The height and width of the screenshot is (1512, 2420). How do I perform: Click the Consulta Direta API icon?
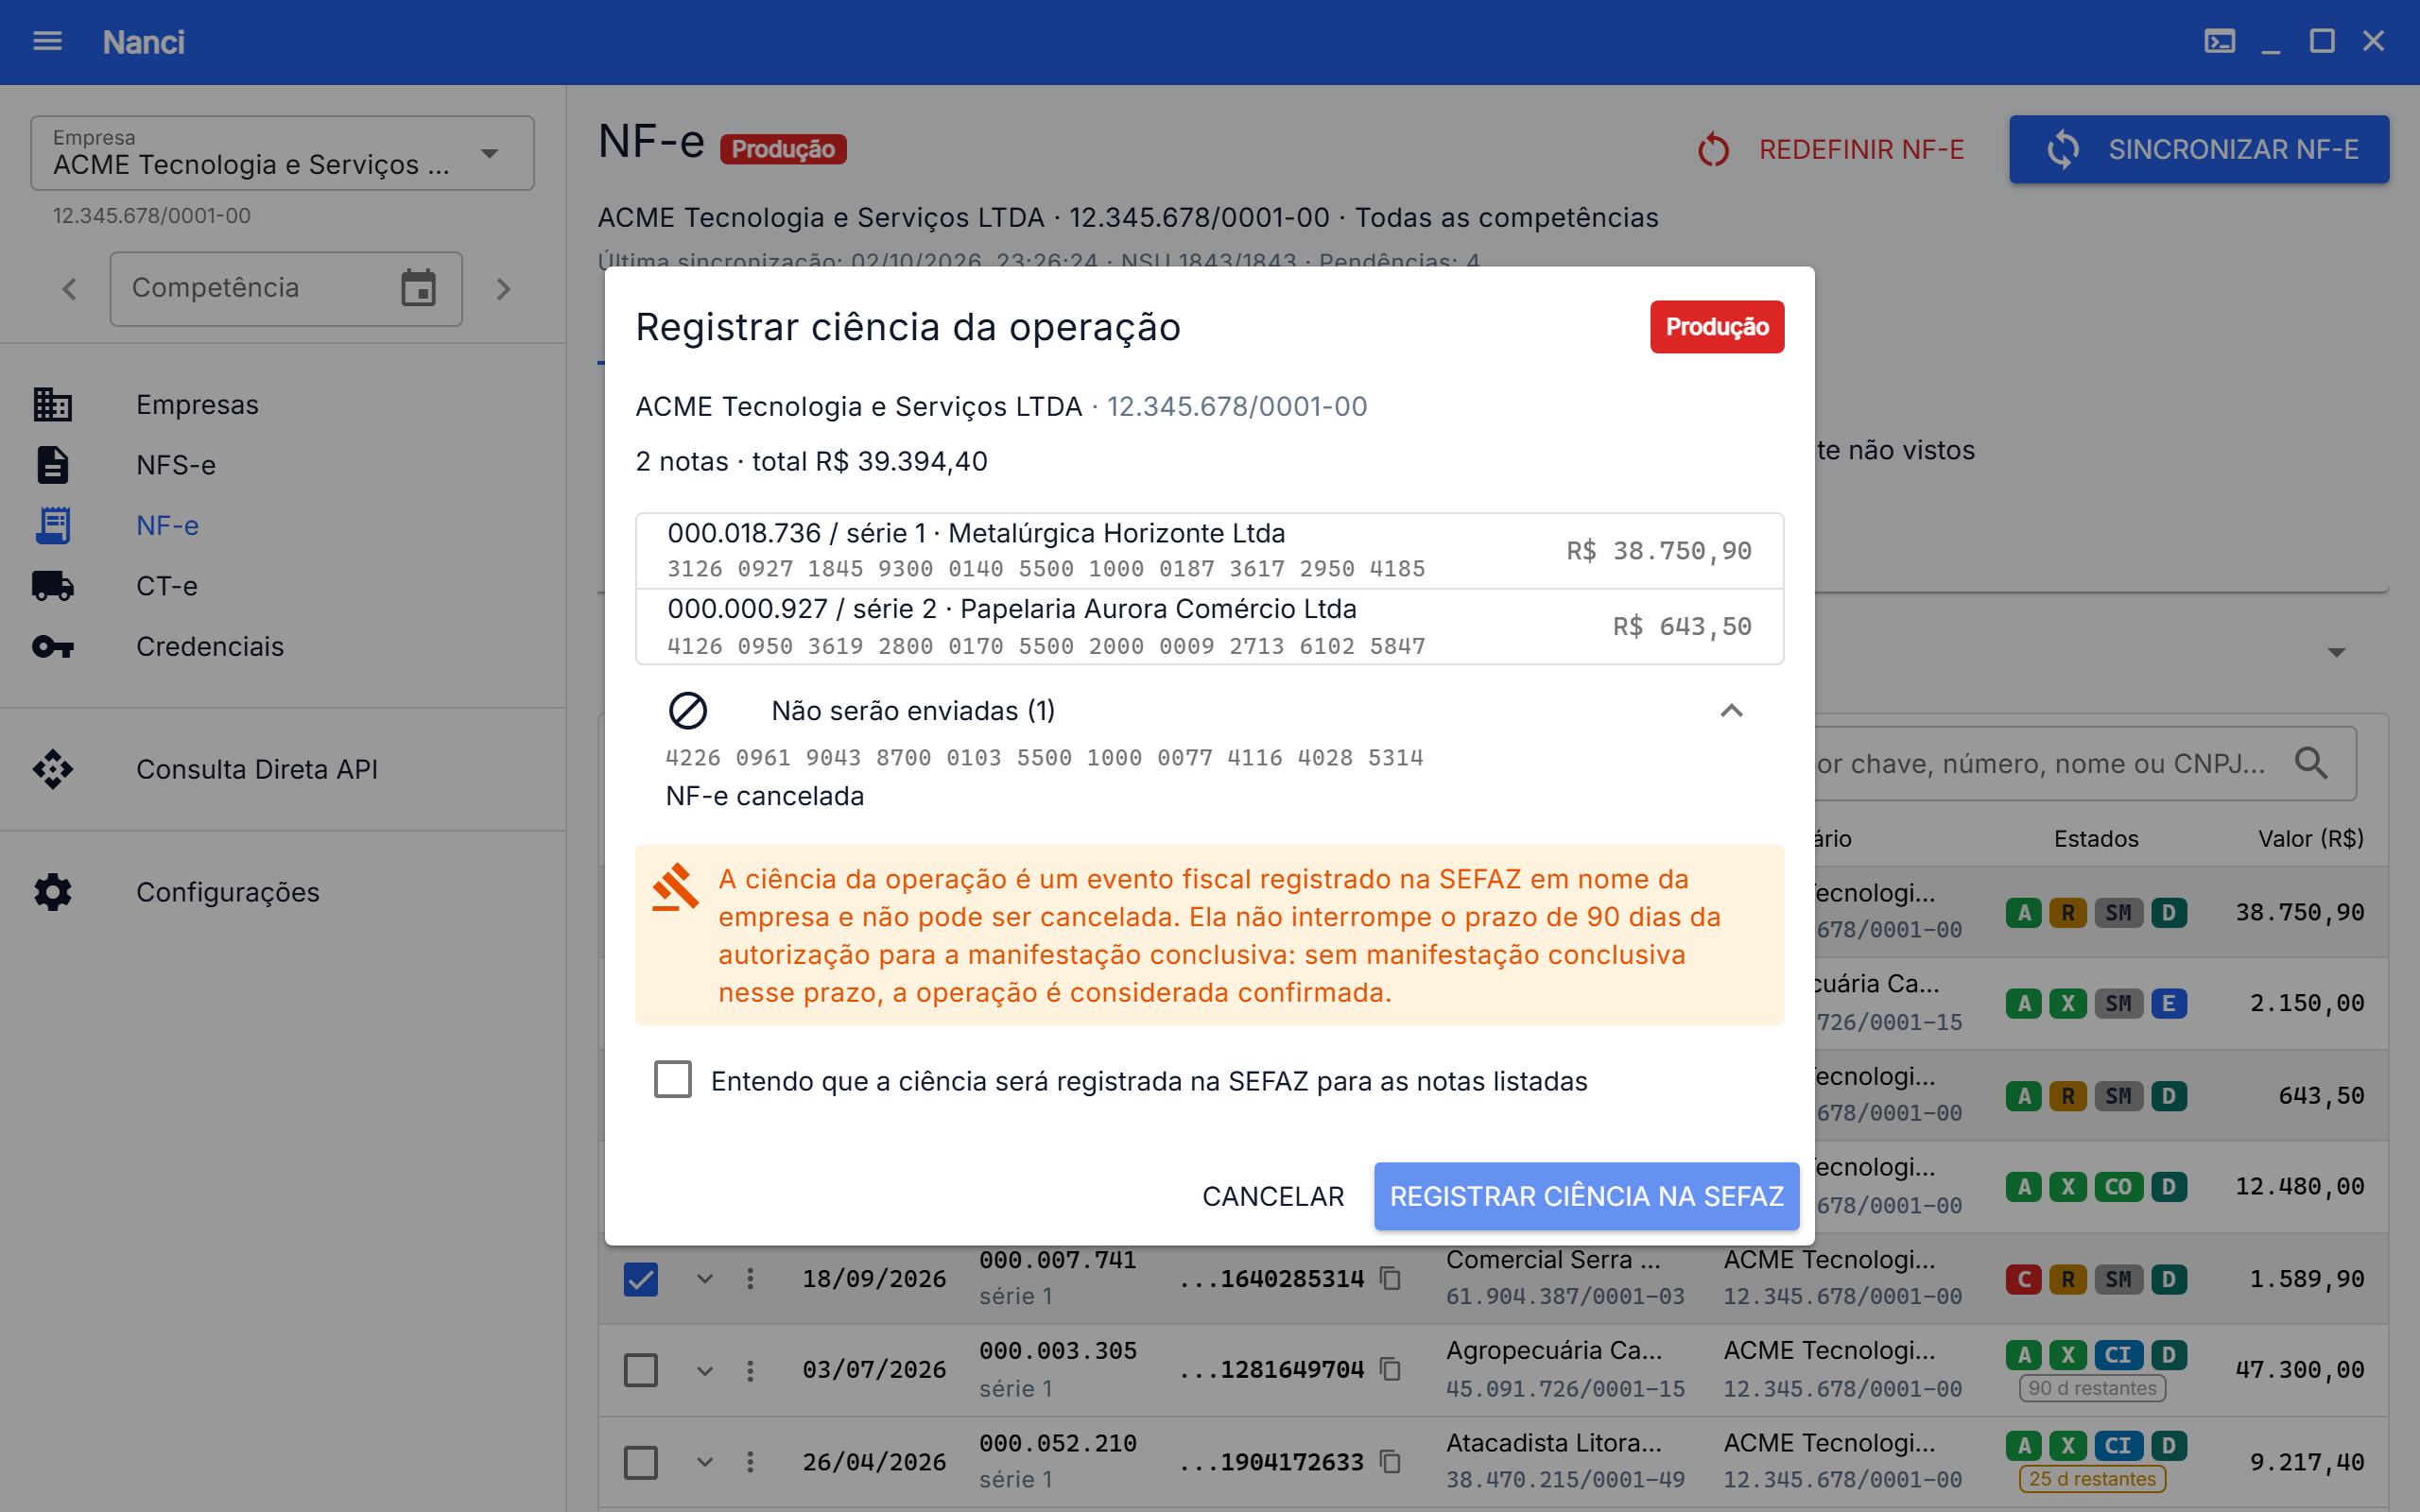tap(52, 769)
